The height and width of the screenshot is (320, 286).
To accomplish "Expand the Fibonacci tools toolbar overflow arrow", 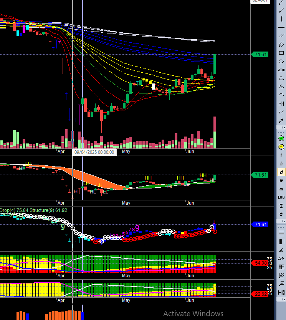I will pos(283,299).
